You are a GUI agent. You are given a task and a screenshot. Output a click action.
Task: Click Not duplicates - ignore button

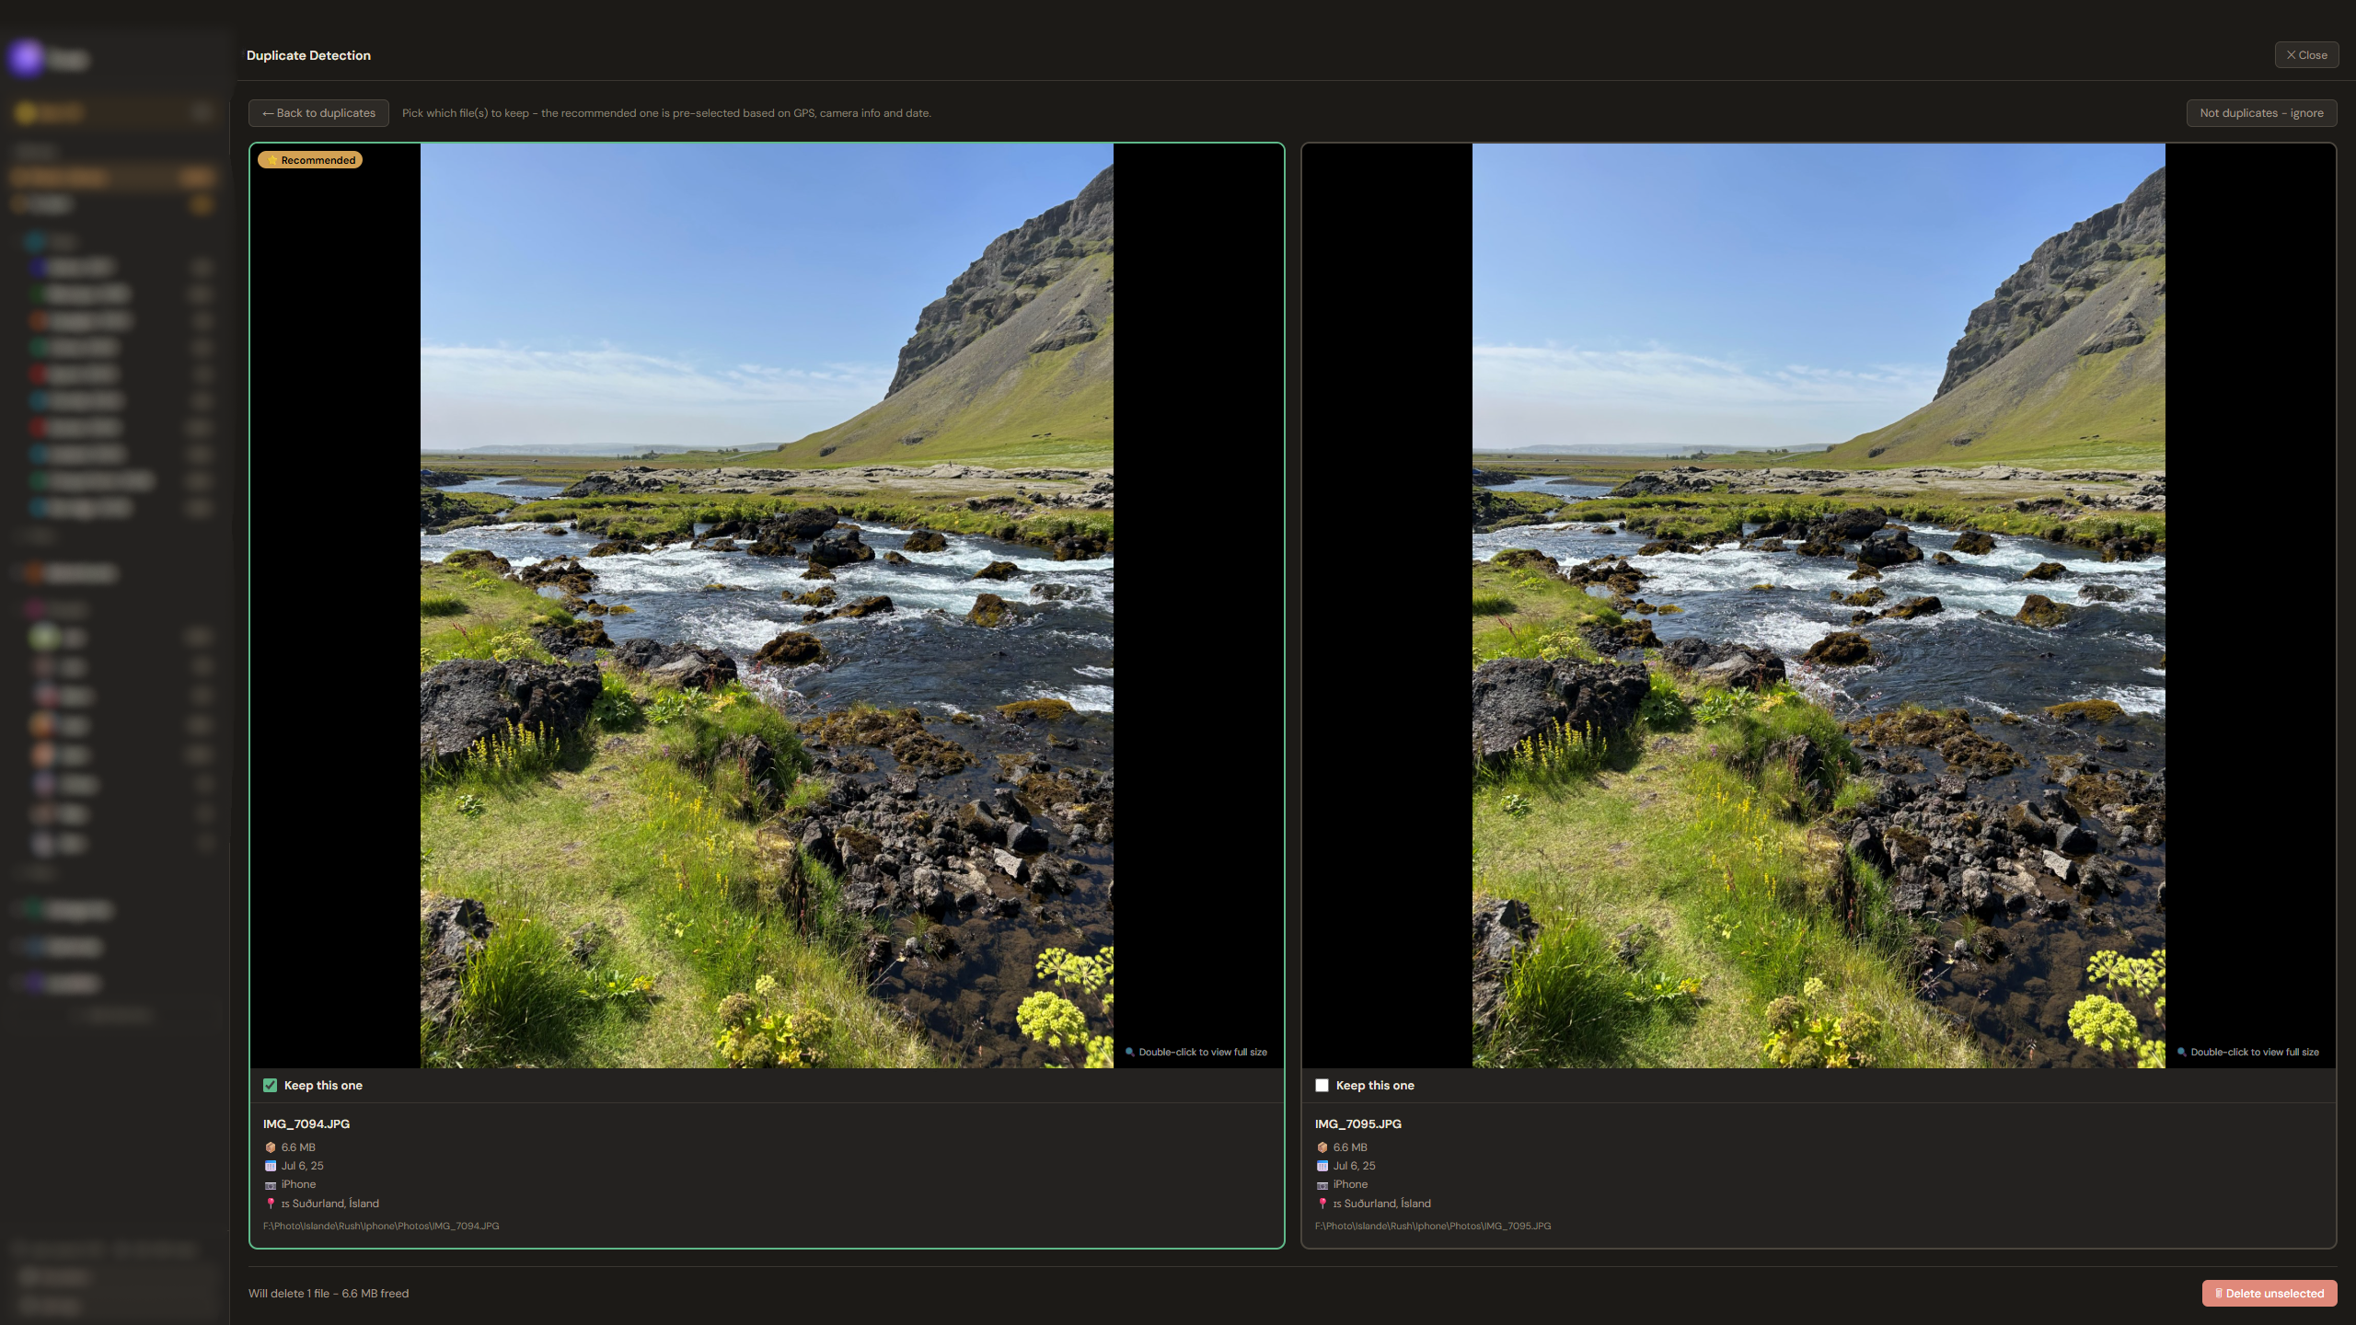2261,113
